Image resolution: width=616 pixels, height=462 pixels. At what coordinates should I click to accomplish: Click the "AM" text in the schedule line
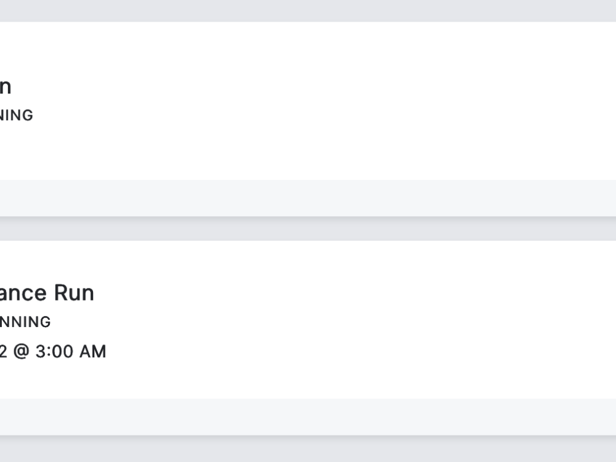tap(91, 352)
